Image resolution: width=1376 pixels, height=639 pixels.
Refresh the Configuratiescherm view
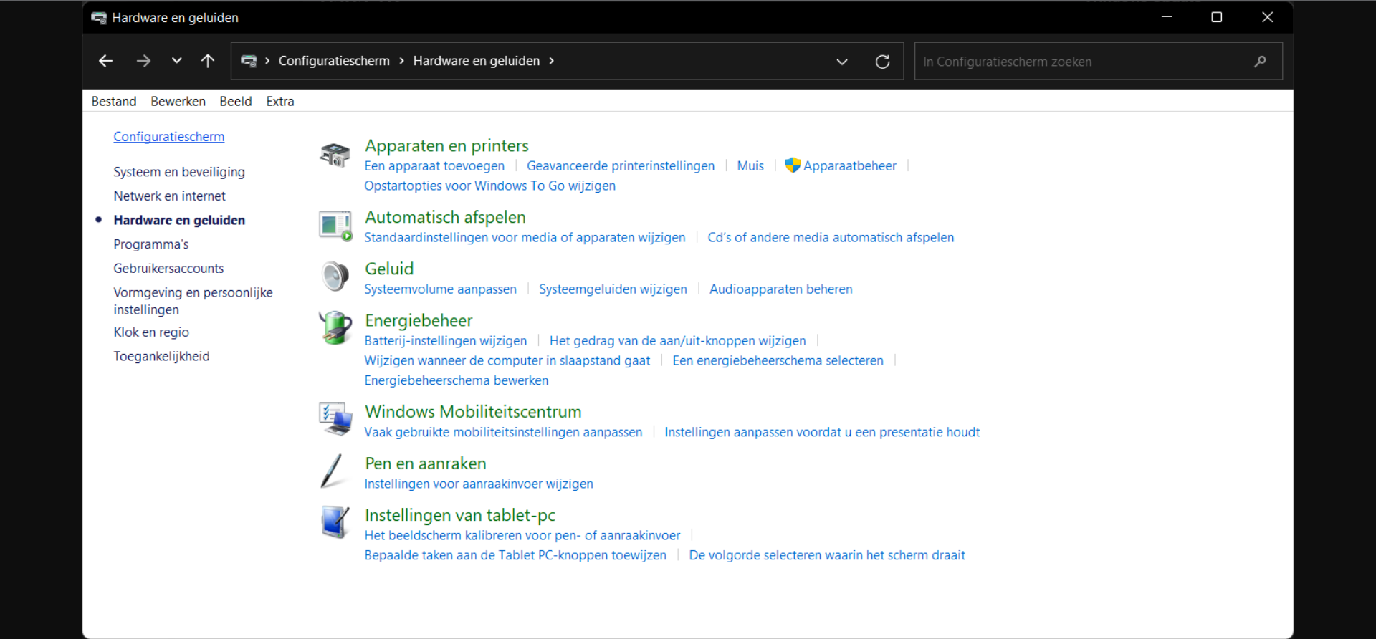(x=882, y=62)
